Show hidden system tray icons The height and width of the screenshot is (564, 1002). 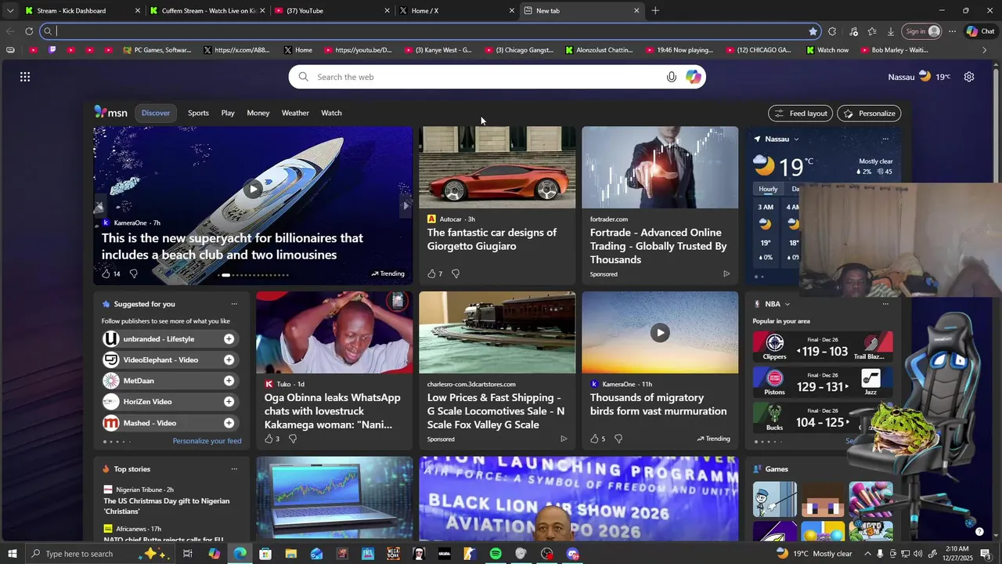[x=867, y=554]
